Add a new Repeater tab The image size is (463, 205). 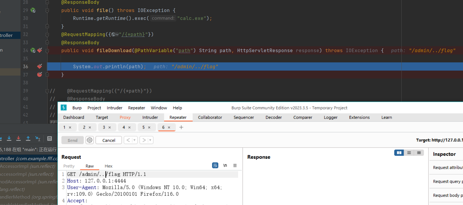(x=181, y=127)
